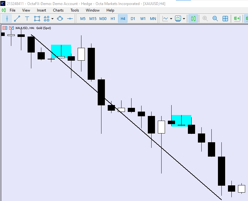Toggle the chart grid icon
This screenshot has height=201, width=248.
tap(225, 19)
